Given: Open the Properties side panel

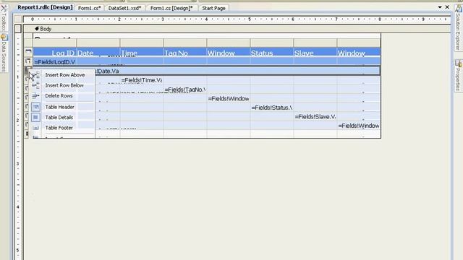Looking at the screenshot, I should (458, 75).
